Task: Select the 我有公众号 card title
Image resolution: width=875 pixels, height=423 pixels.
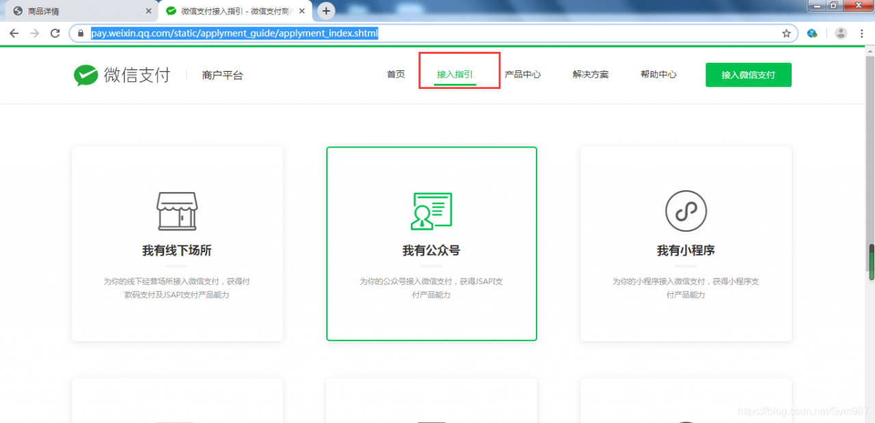Action: coord(431,251)
